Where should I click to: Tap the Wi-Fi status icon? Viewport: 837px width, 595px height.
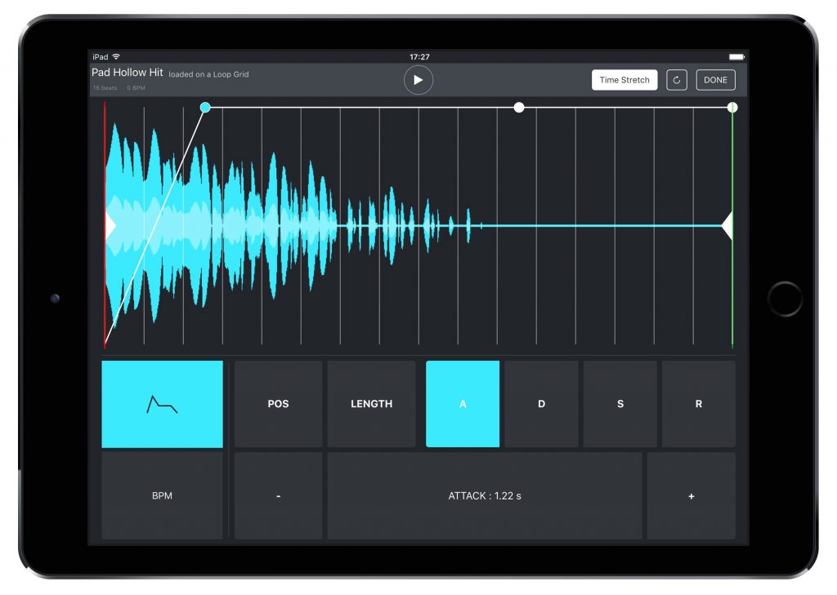pos(116,57)
